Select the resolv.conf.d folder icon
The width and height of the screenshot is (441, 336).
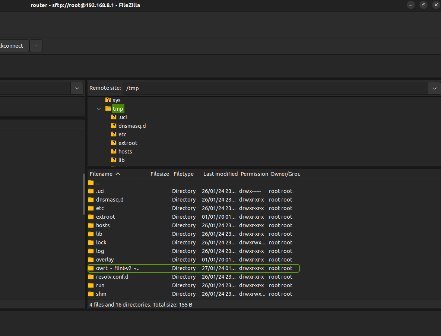[x=91, y=277]
